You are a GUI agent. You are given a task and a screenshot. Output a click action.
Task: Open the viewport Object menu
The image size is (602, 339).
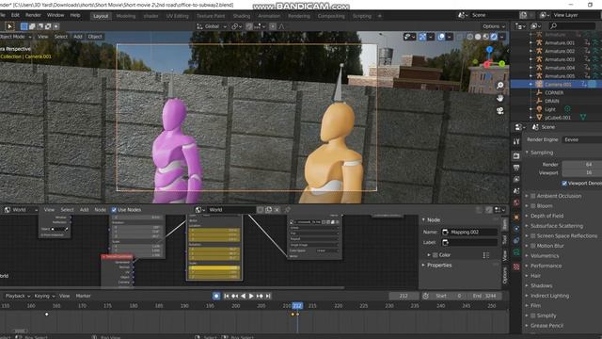pyautogui.click(x=95, y=37)
